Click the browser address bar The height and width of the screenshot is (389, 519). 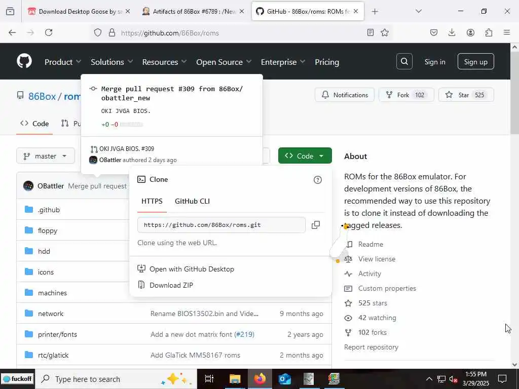pos(242,32)
